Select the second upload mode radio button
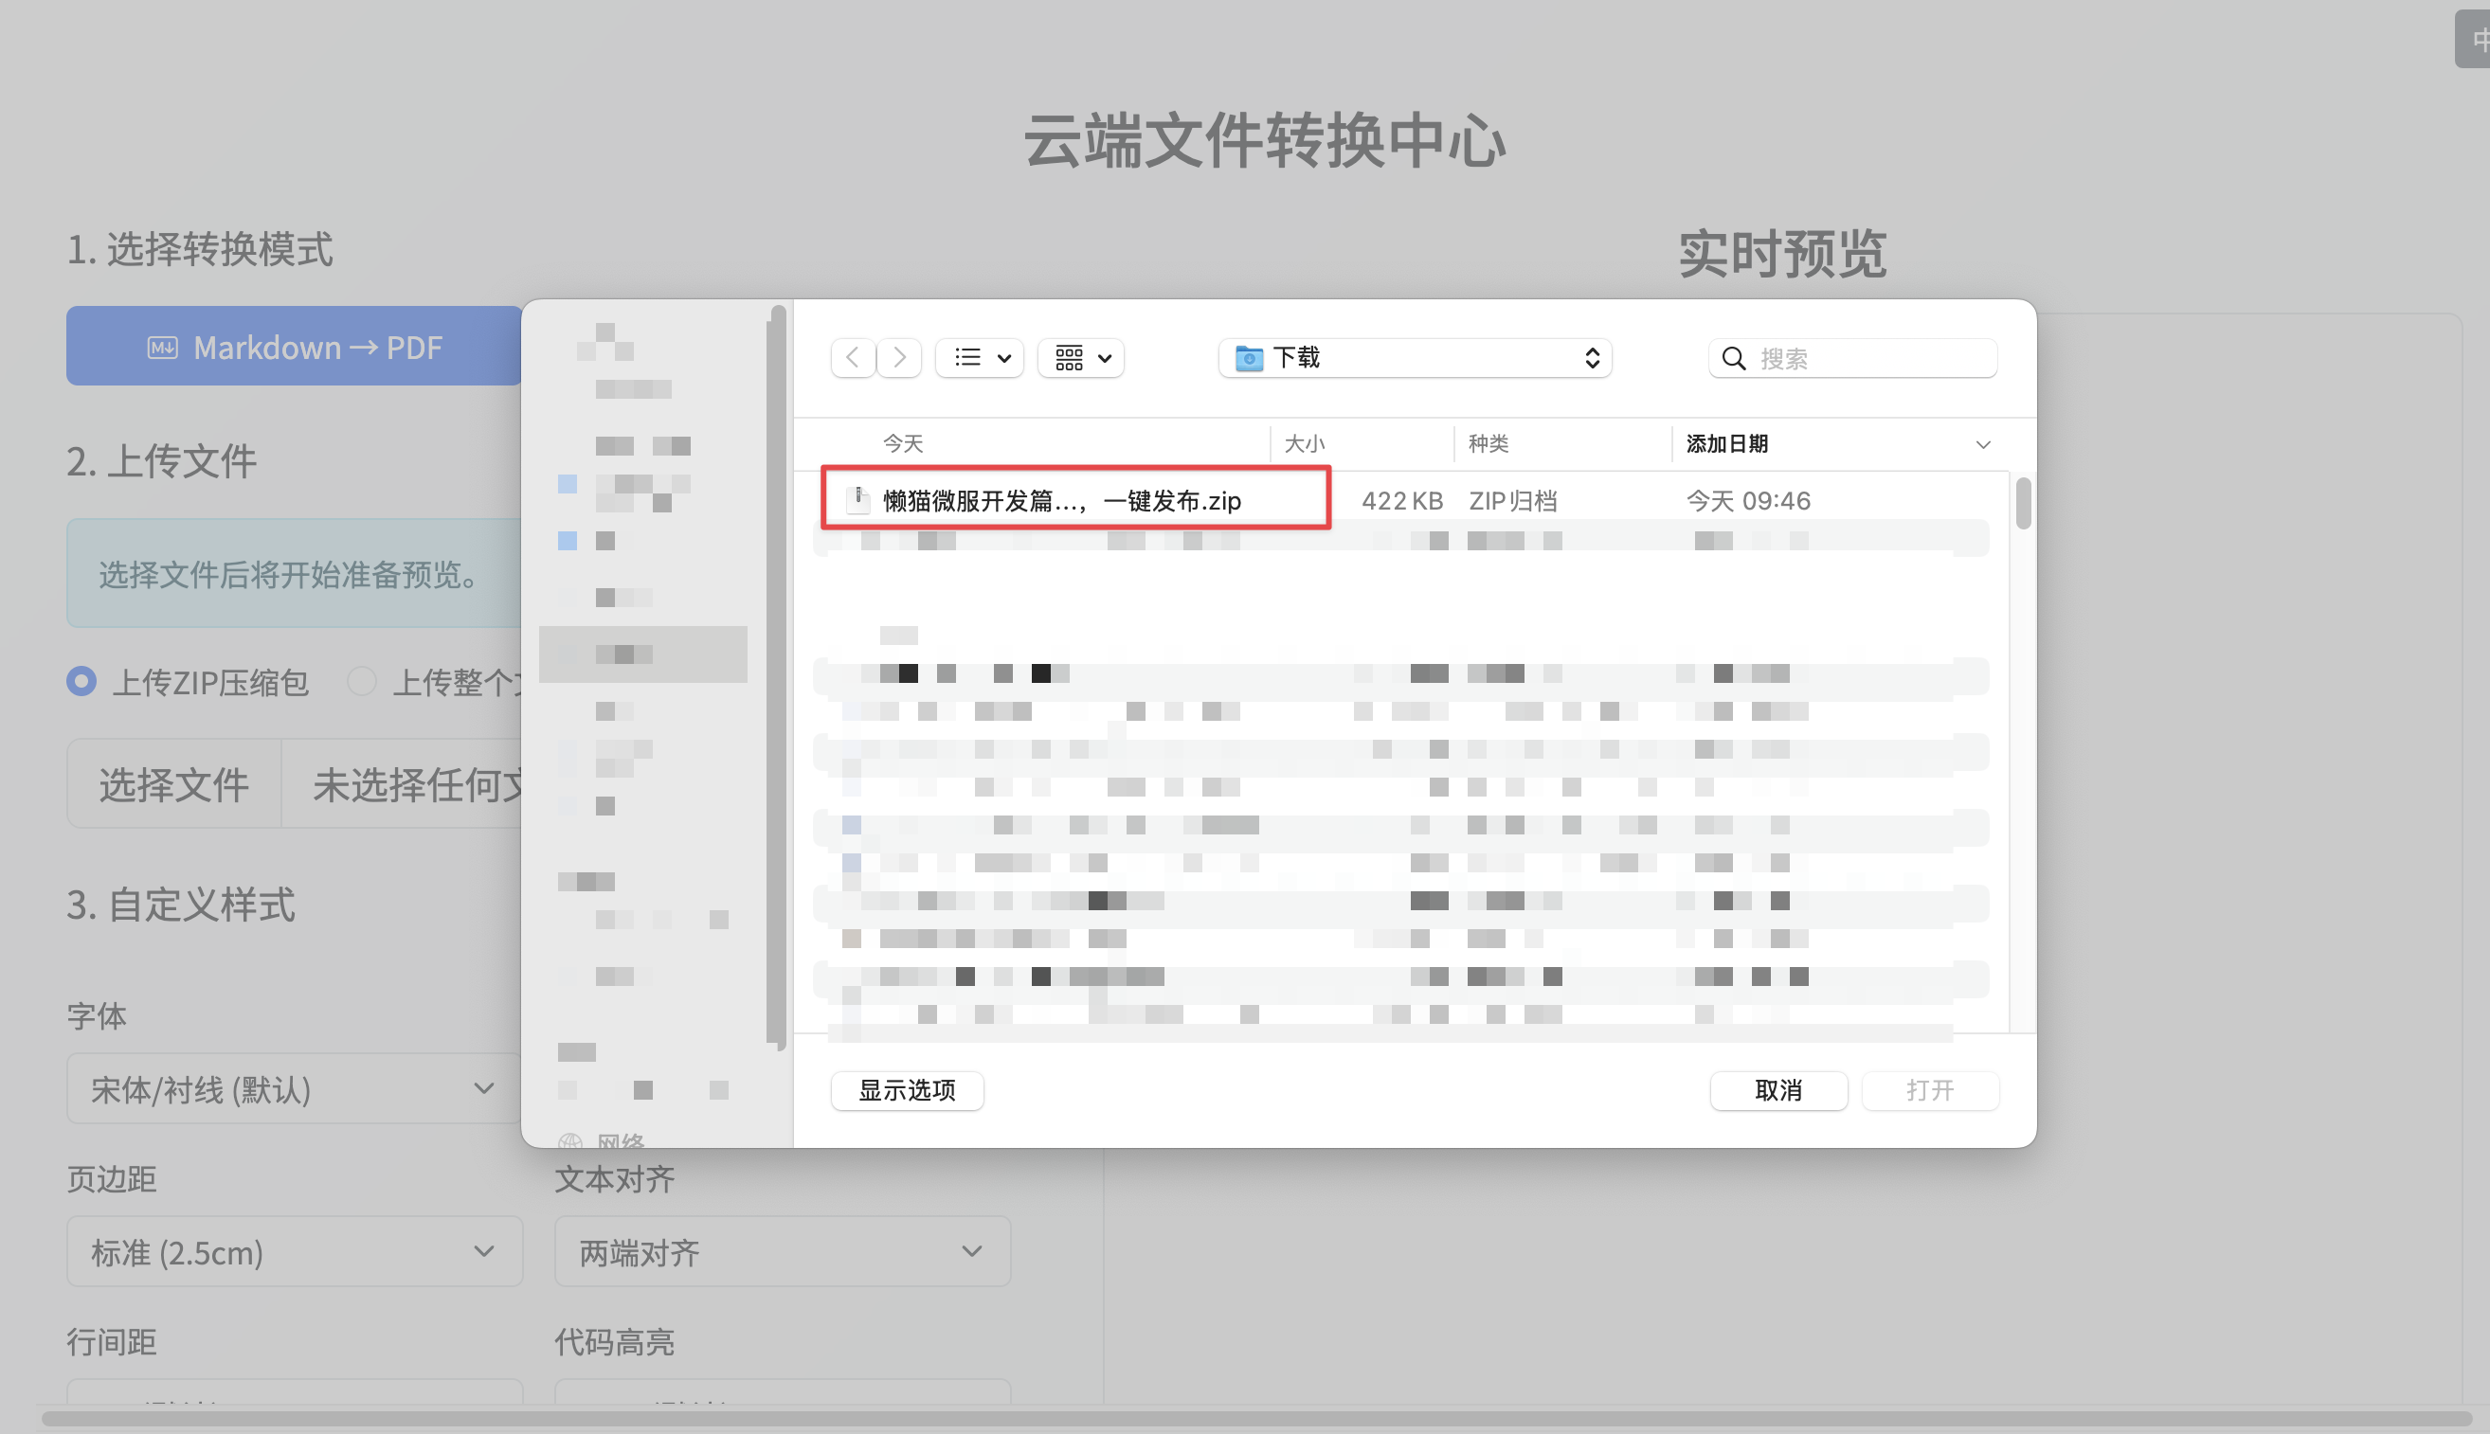 coord(362,682)
